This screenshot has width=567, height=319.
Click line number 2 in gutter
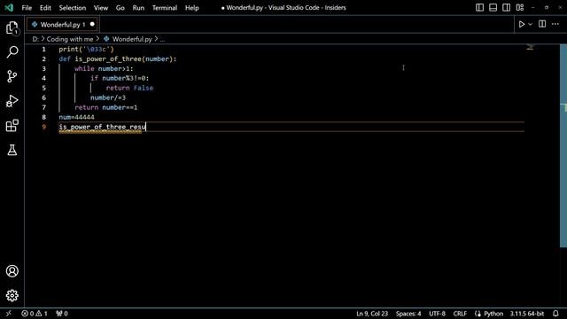click(43, 59)
